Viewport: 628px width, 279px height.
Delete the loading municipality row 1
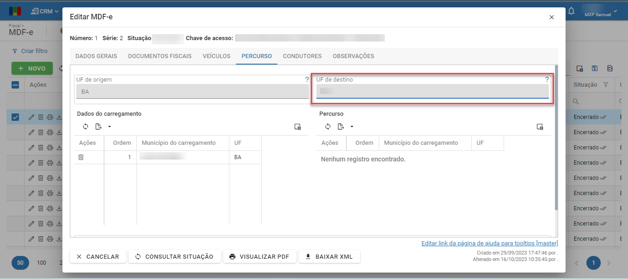click(81, 157)
